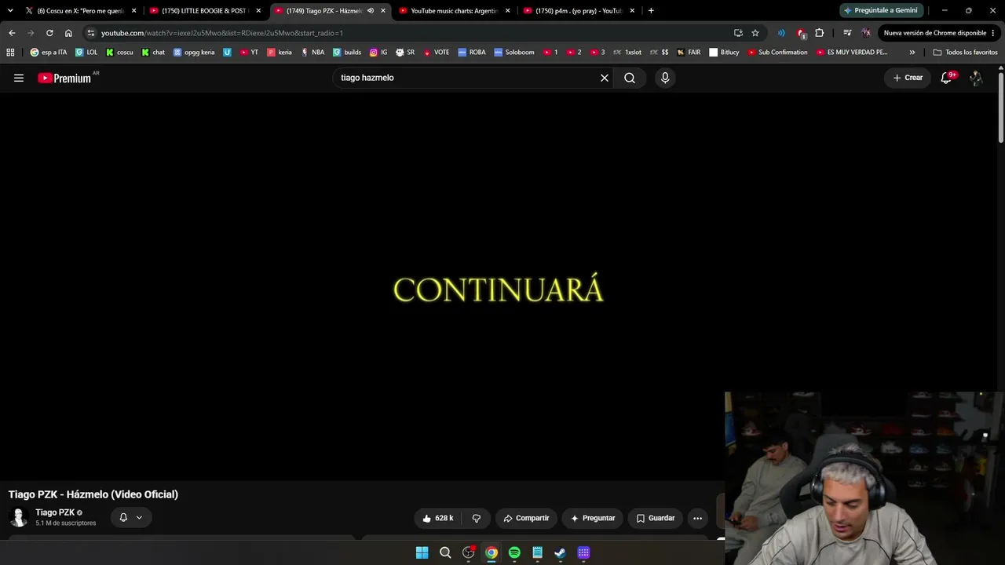The image size is (1005, 565).
Task: Open more actions three-dot menu
Action: pos(697,518)
